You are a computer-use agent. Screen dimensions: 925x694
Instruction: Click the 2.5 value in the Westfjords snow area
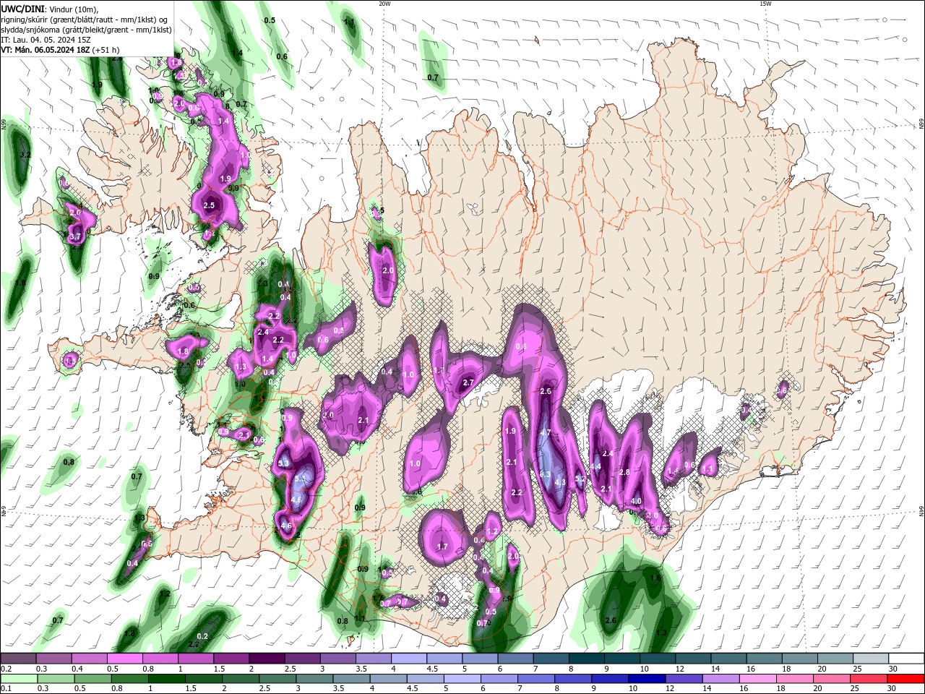(x=210, y=206)
